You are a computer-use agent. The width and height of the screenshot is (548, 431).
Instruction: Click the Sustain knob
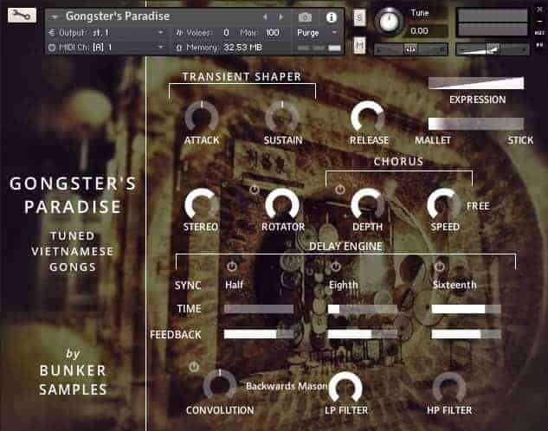click(282, 118)
